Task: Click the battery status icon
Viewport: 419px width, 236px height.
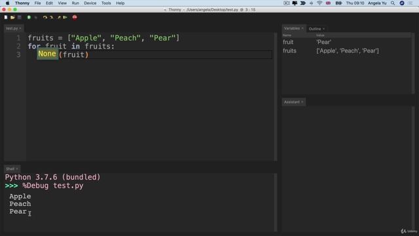Action: pyautogui.click(x=338, y=3)
